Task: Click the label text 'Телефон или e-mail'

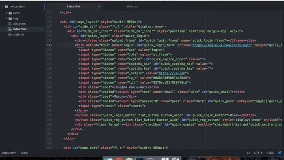Action: (x=130, y=87)
